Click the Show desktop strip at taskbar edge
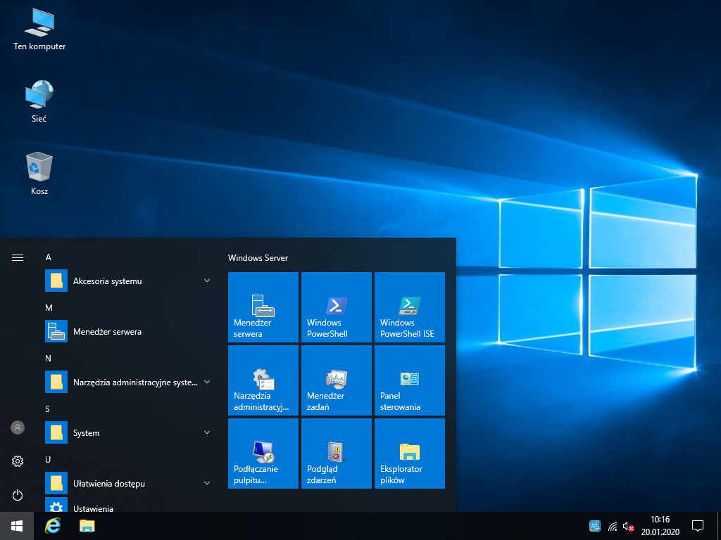 719,526
